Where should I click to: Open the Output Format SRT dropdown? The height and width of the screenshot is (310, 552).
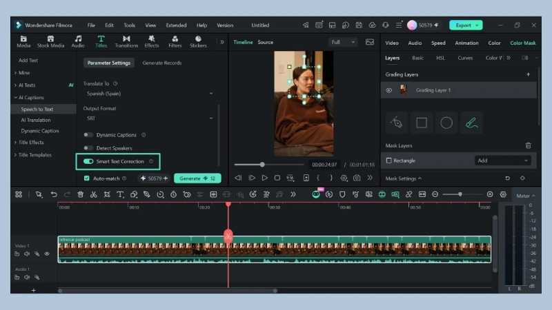[149, 118]
